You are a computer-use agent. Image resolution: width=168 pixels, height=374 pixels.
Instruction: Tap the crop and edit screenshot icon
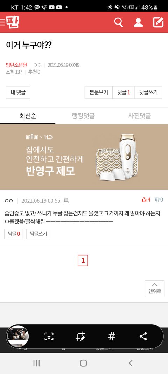(x=80, y=336)
